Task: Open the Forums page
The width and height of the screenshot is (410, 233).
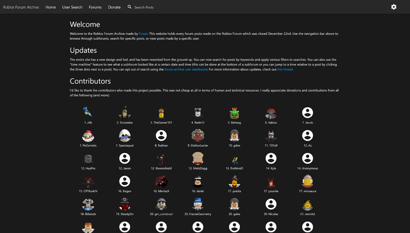Action: tap(95, 7)
